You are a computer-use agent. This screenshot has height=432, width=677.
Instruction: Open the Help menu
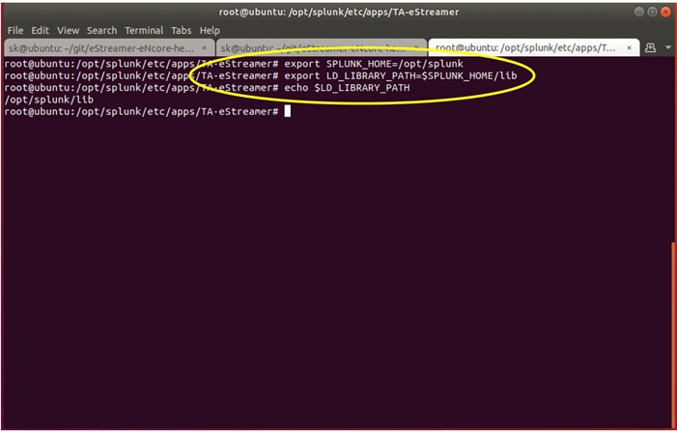click(x=210, y=31)
